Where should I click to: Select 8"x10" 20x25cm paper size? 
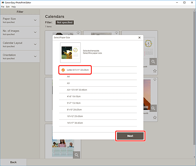click(98, 109)
